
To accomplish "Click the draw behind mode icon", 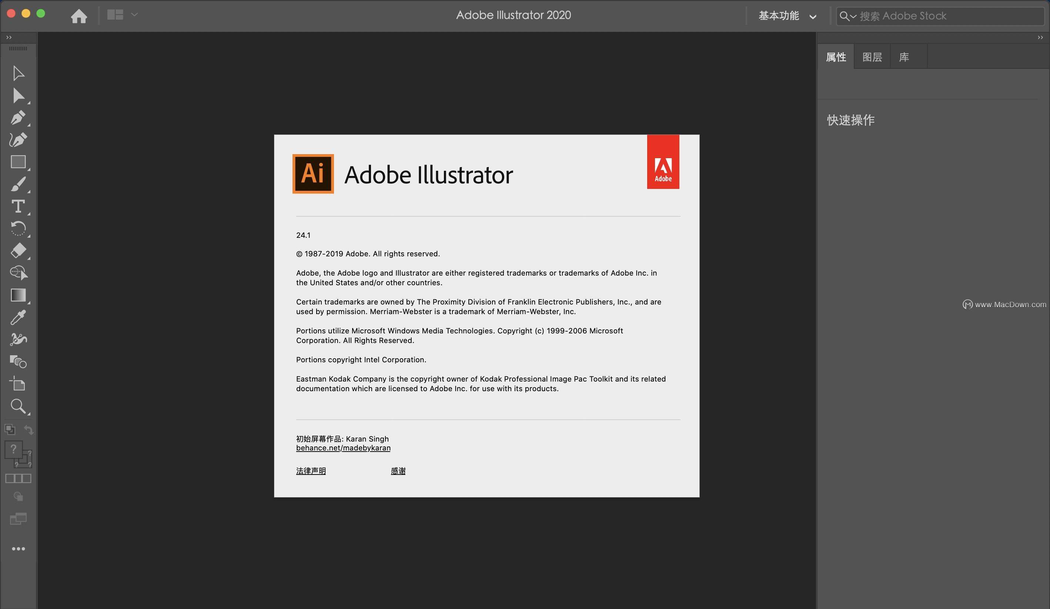I will point(19,496).
